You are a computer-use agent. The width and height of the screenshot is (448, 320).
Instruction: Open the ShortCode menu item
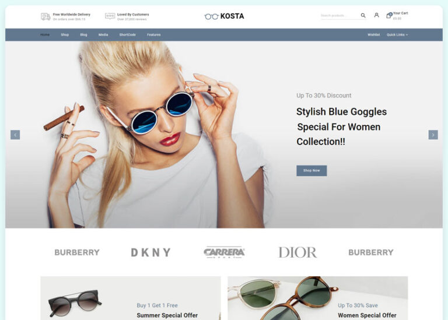(127, 35)
